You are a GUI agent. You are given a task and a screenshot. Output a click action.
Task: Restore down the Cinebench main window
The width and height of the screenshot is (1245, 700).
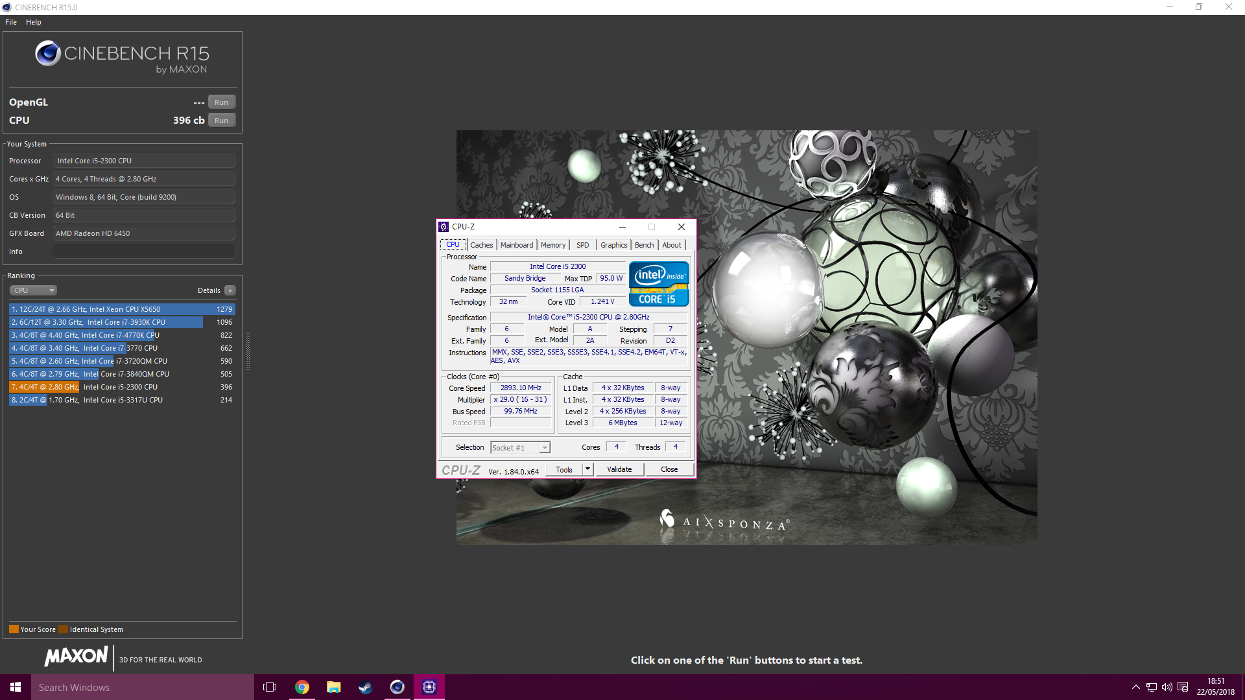tap(1199, 7)
